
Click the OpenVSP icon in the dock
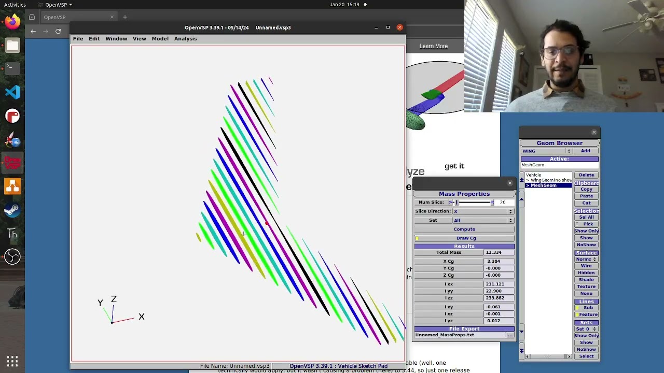pos(12,163)
